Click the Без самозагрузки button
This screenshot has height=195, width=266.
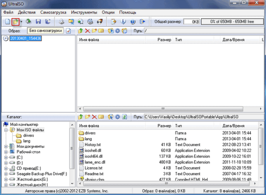(45, 31)
